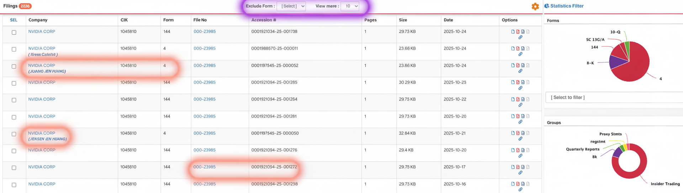Screen dimensions: 683x193
Task: Check the box for filing 0001921034-25-001738
Action: 14,33
